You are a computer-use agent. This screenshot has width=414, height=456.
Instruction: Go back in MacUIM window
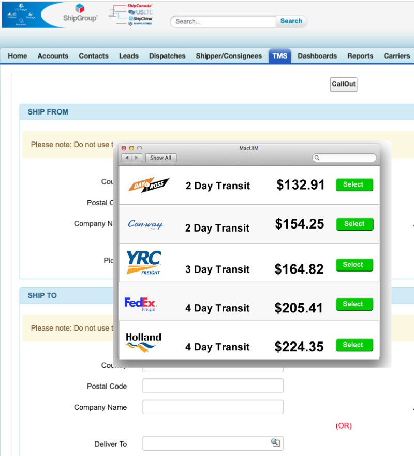[x=127, y=158]
